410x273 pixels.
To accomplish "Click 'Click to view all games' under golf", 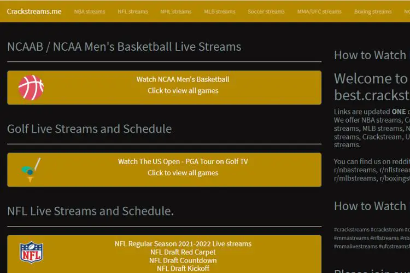I will coord(183,173).
